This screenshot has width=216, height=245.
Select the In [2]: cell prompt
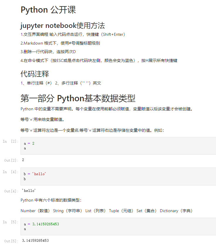click(x=10, y=141)
